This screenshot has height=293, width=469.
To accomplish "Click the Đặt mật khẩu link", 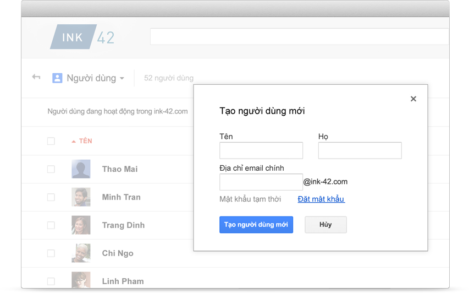I will tap(321, 199).
